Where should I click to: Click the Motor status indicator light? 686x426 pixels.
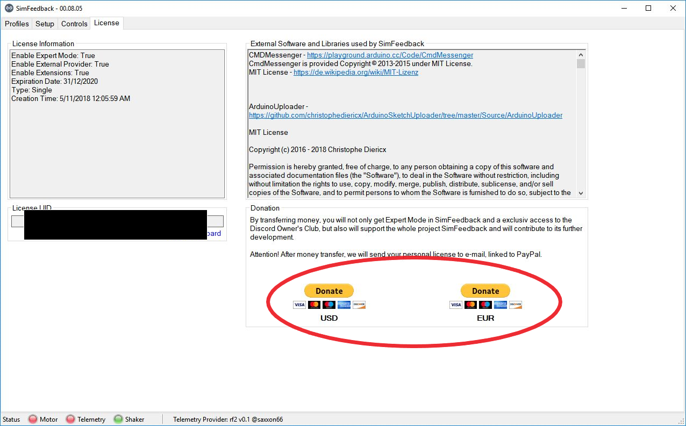click(33, 419)
